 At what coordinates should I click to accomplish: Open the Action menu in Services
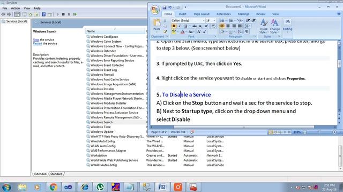pos(16,8)
